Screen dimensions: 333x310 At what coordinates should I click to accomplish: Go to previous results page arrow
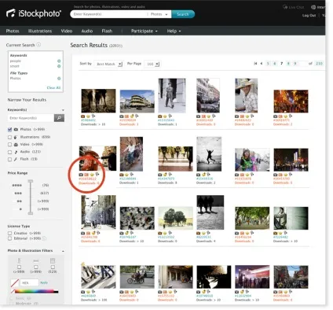(x=261, y=64)
